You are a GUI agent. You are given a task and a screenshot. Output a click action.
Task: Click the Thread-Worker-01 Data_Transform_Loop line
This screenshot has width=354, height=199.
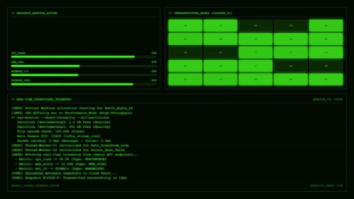click(70, 145)
